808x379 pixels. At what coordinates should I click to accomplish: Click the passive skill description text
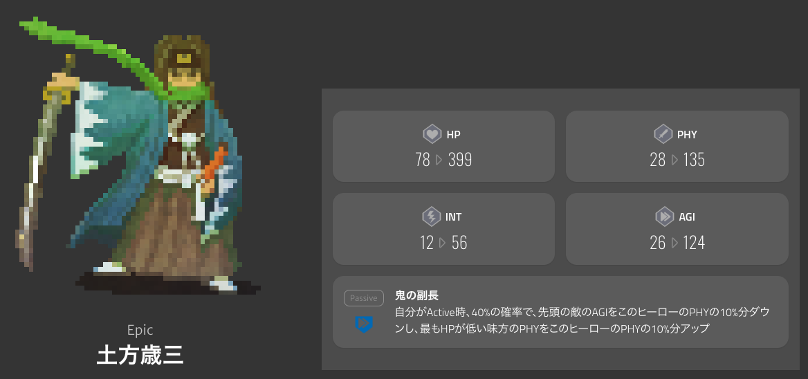click(x=582, y=320)
